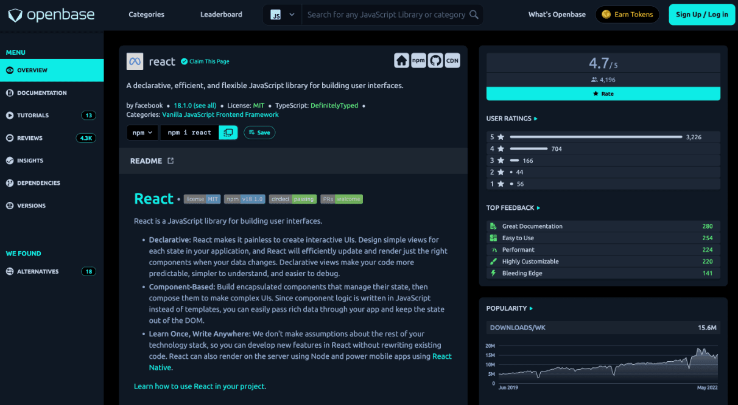Open the JS language dropdown
The image size is (738, 405).
(x=283, y=15)
